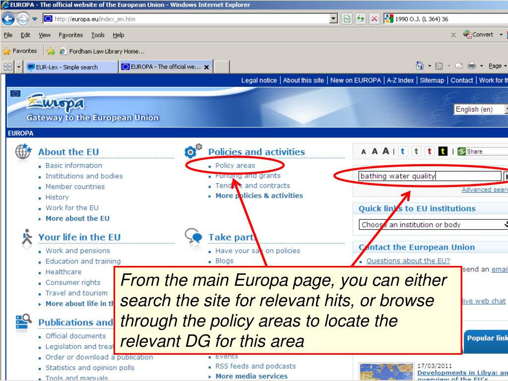Viewport: 508px width, 381px height.
Task: Expand the Convert dropdown arrow
Action: tap(501, 35)
